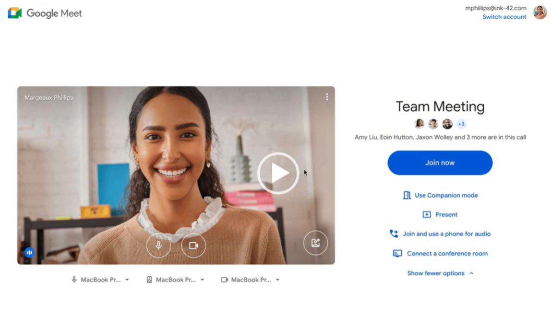Open the microphone device dropdown
This screenshot has width=551, height=318.
[x=100, y=280]
